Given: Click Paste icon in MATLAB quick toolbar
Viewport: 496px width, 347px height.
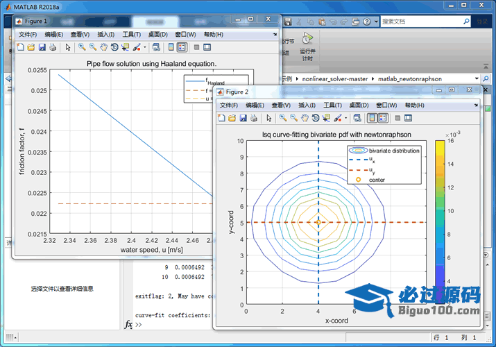Looking at the screenshot, I should point(322,22).
